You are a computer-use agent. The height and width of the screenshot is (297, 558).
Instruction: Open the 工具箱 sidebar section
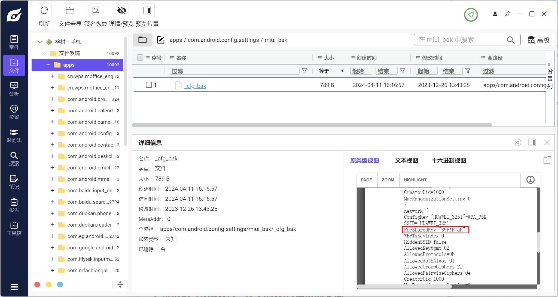coord(14,228)
